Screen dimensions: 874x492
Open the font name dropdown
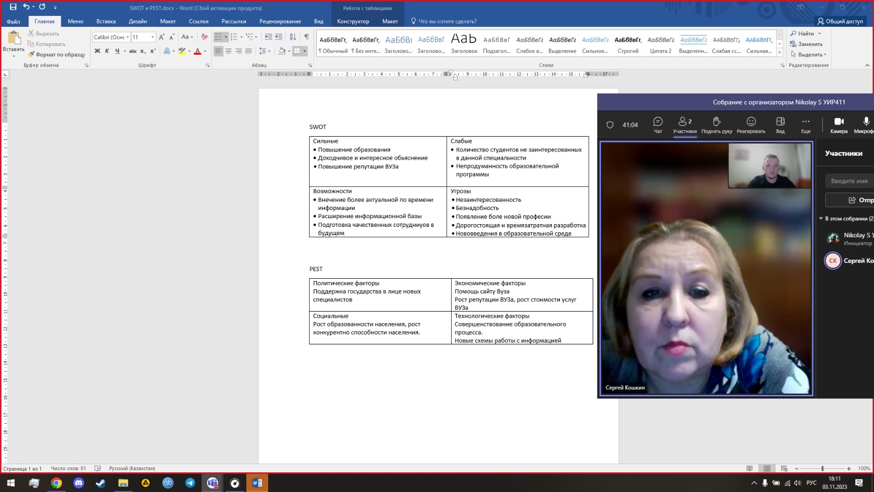[x=128, y=37]
